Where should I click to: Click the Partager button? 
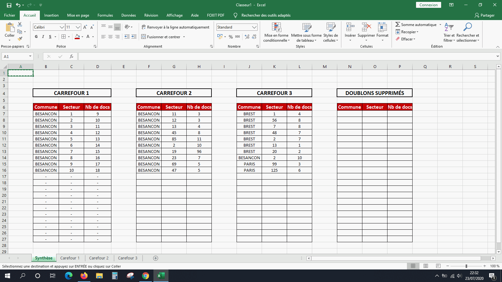click(485, 15)
